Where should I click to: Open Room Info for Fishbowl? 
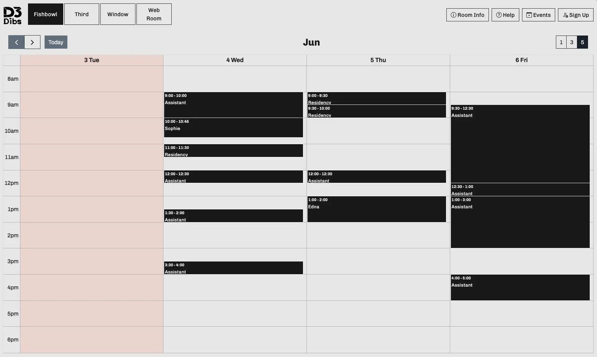467,15
